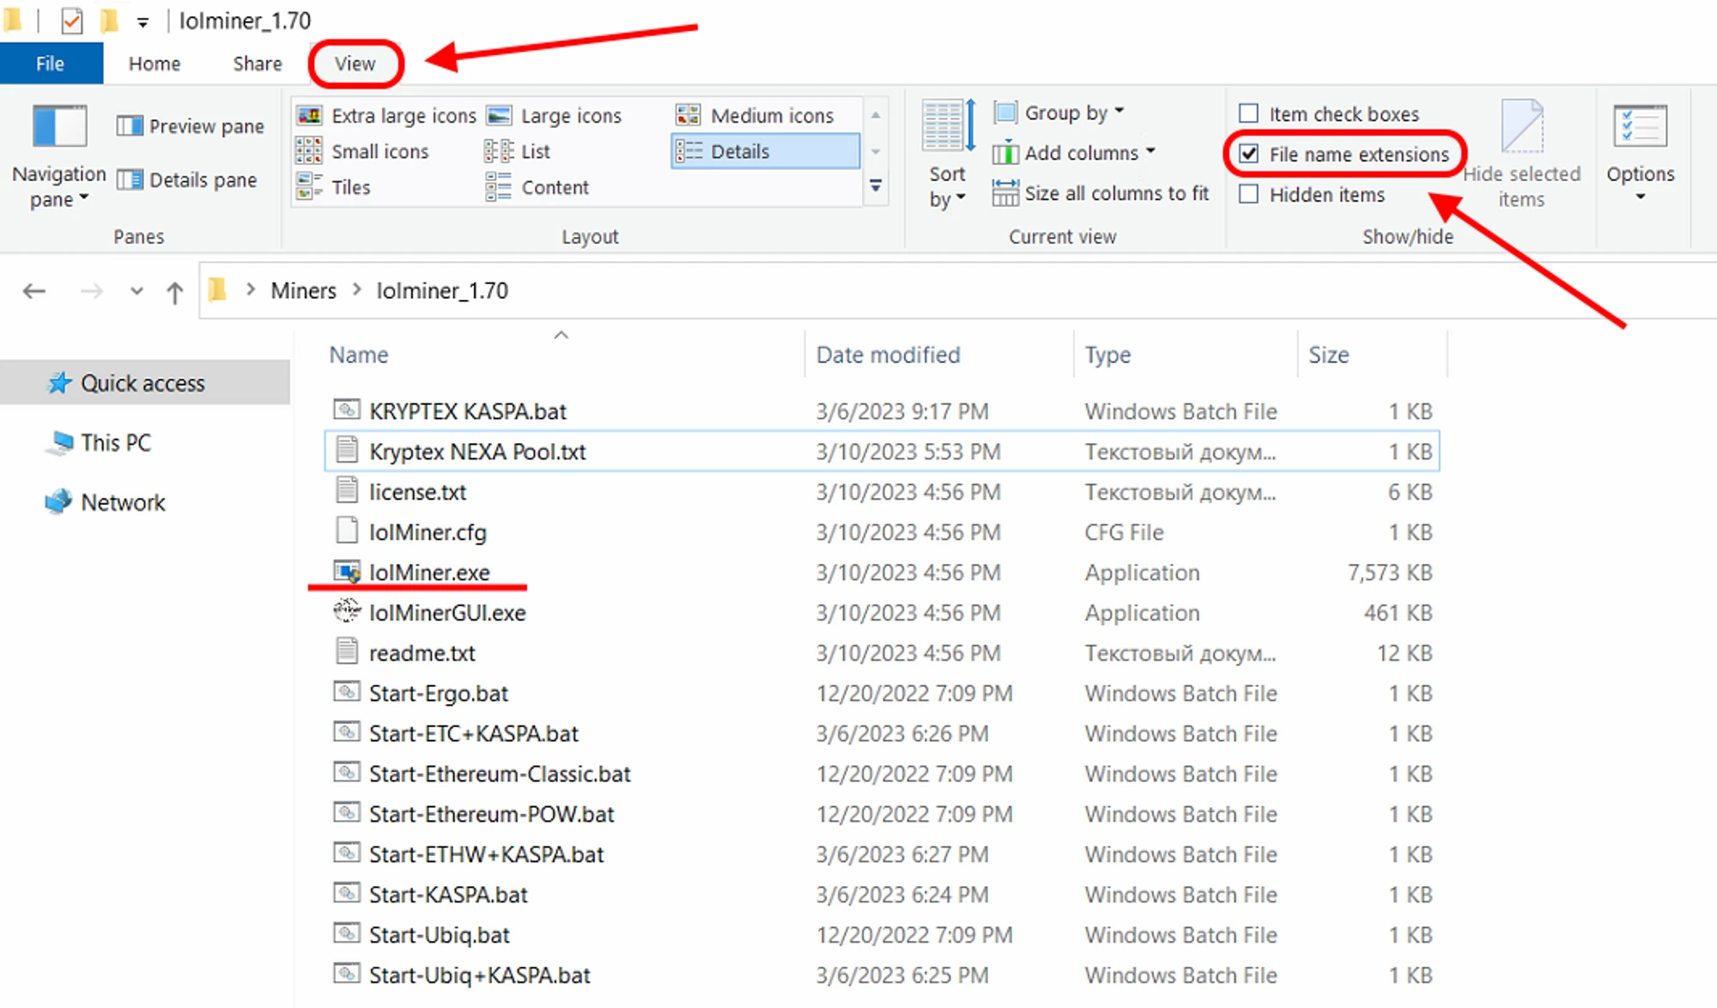Click the Navigation pane icon

click(x=58, y=127)
